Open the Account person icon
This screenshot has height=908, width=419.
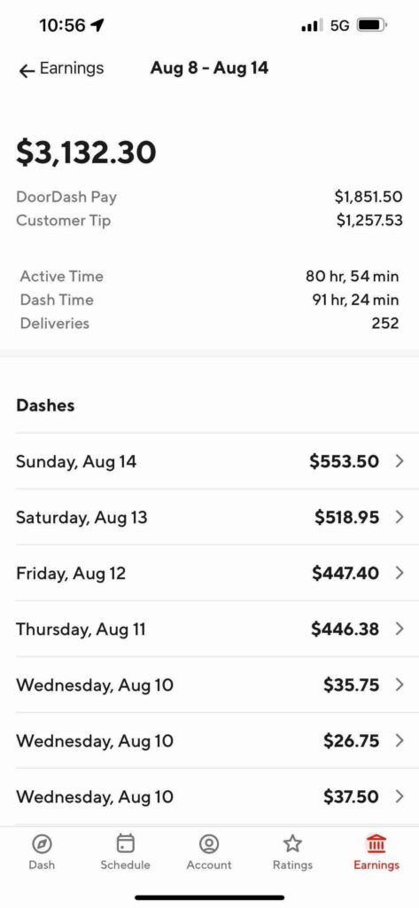pos(208,843)
